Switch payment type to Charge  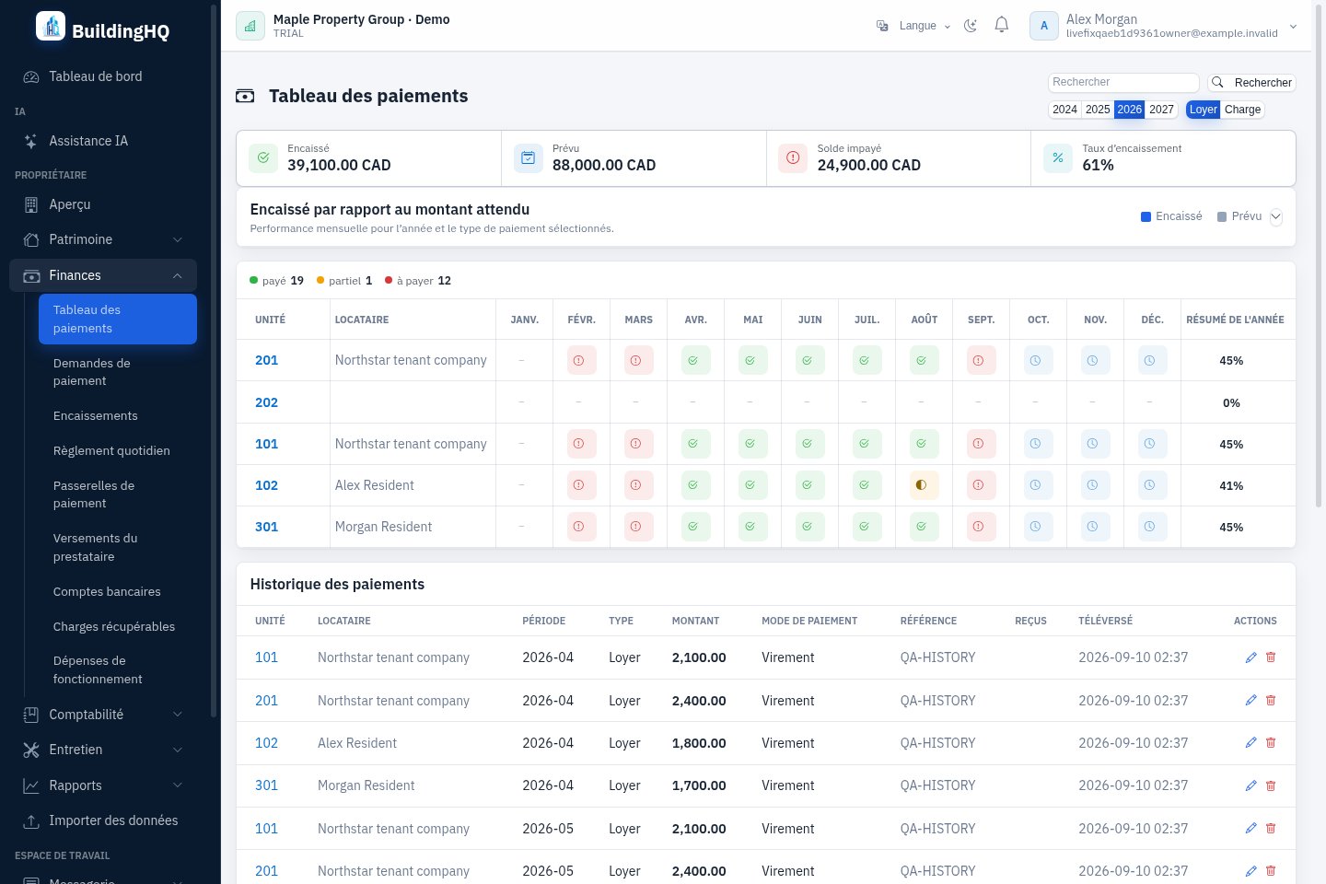click(1242, 110)
